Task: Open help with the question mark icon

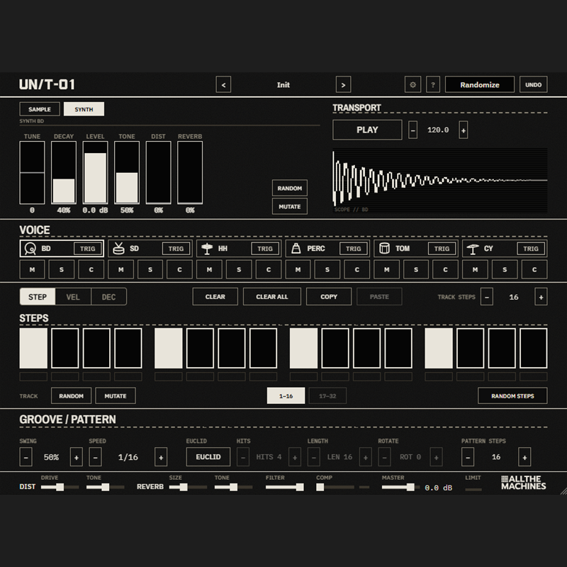Action: pyautogui.click(x=433, y=84)
